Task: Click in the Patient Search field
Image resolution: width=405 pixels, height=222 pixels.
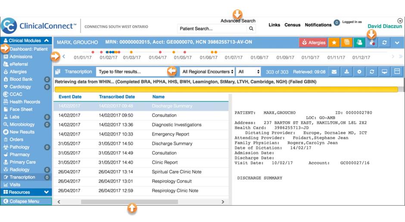Action: click(212, 29)
